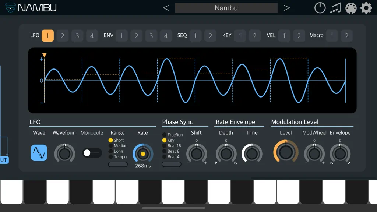The height and width of the screenshot is (212, 377).
Task: Click the button below Phase Sync list
Action: (172, 165)
